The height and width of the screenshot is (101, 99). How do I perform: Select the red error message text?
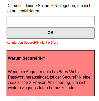pos(32,43)
